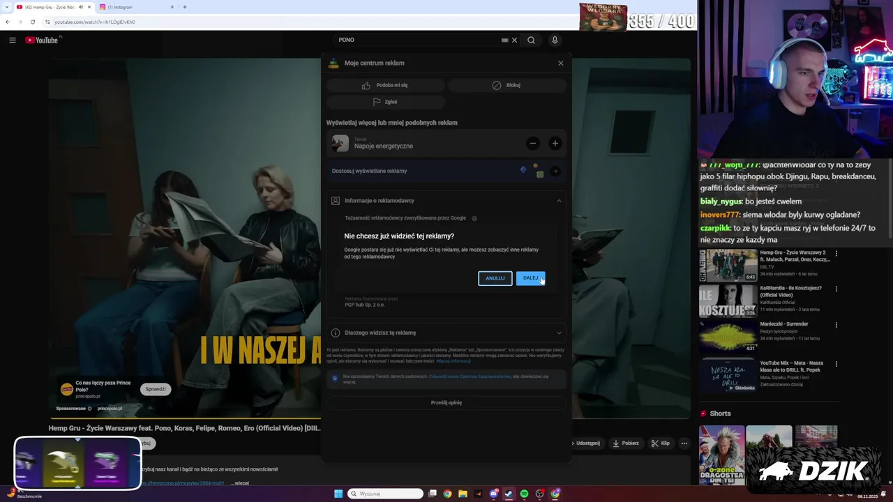This screenshot has height=502, width=893.
Task: Open the on-screen keyboard icon in search
Action: point(504,40)
